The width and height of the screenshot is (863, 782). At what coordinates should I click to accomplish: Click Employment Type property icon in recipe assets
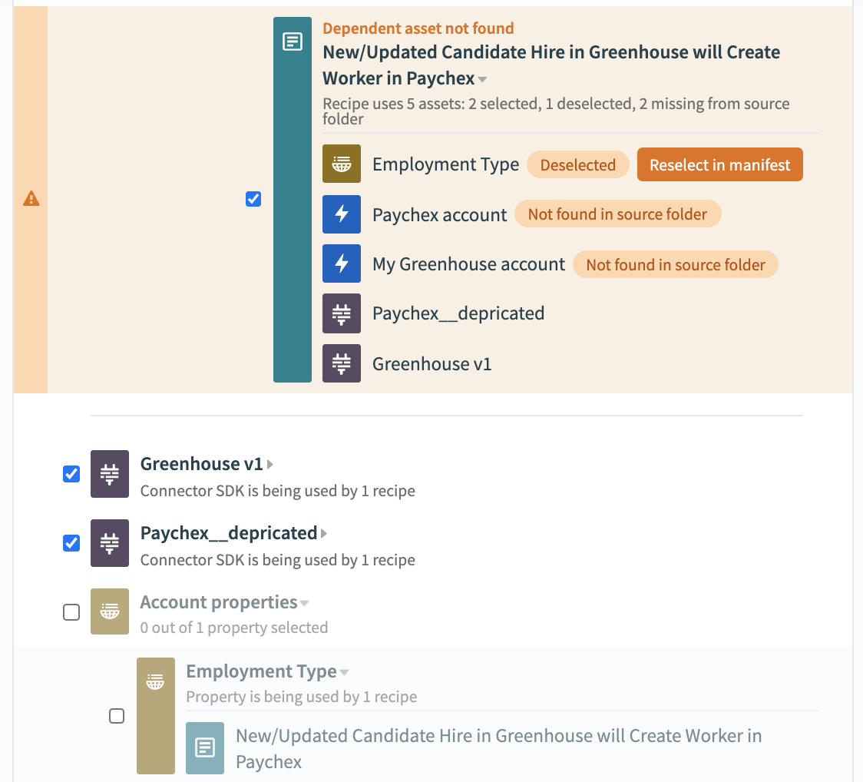342,164
